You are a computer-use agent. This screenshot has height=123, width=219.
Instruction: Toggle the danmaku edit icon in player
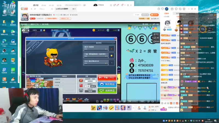[97, 101]
